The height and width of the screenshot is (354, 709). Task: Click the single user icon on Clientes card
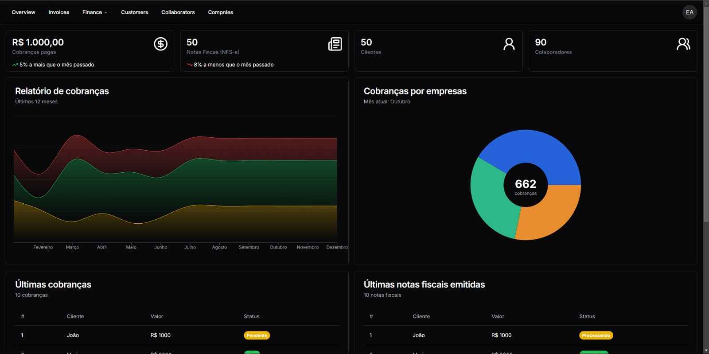[509, 44]
